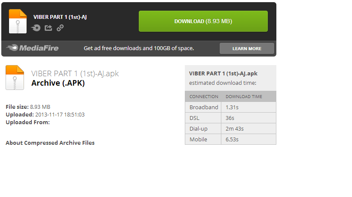Select the Mobile connection row
Viewport: 352px width, 197px height.
coord(230,139)
